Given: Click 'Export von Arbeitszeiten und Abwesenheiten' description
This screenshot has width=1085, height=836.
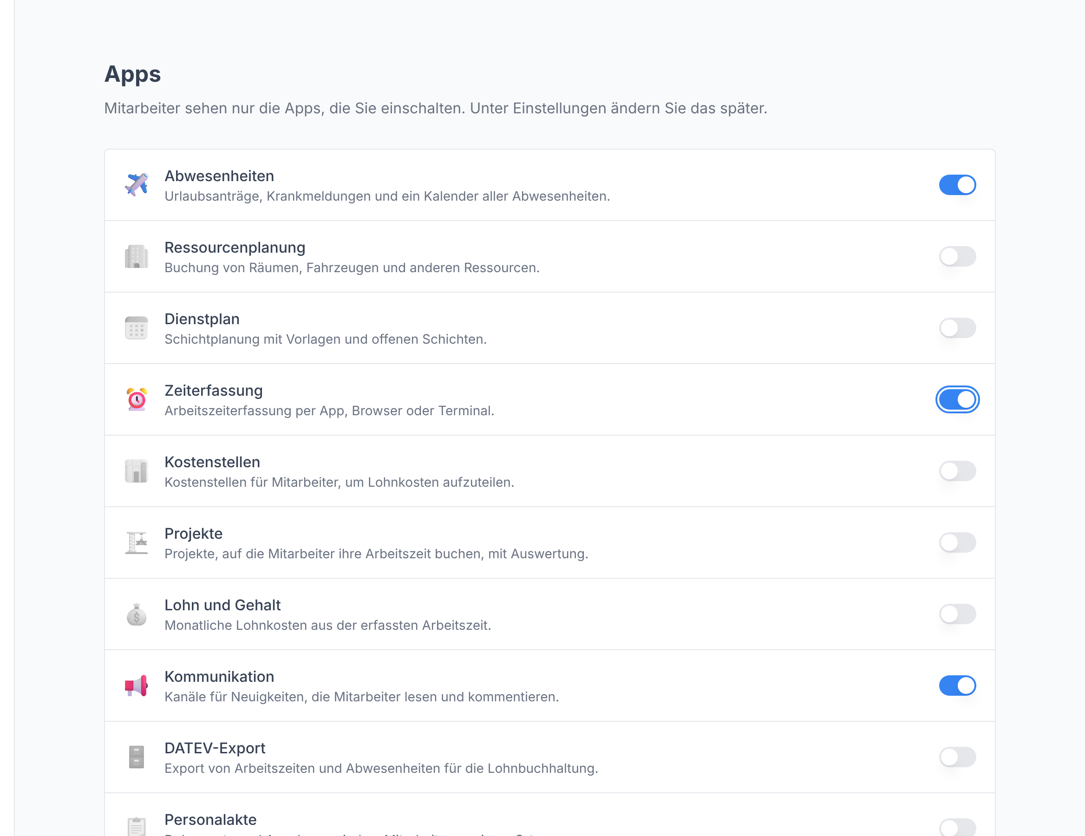Looking at the screenshot, I should pos(381,769).
